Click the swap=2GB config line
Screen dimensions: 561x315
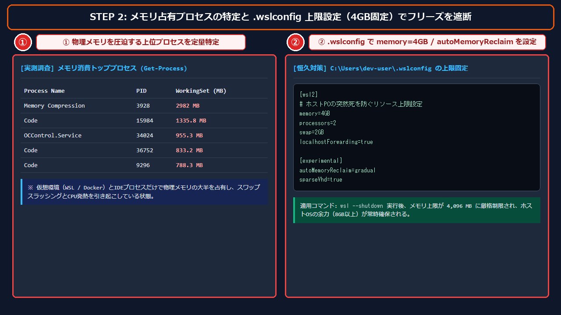312,133
